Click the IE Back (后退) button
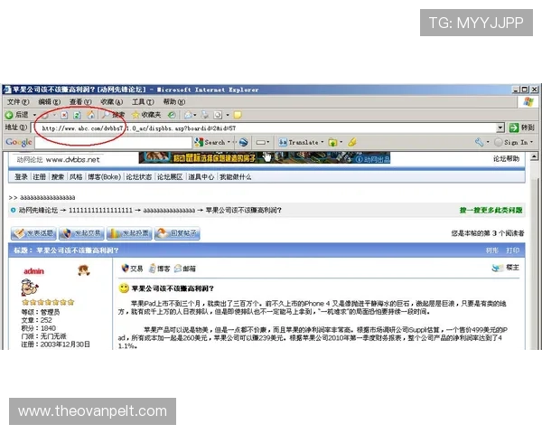 coord(17,115)
